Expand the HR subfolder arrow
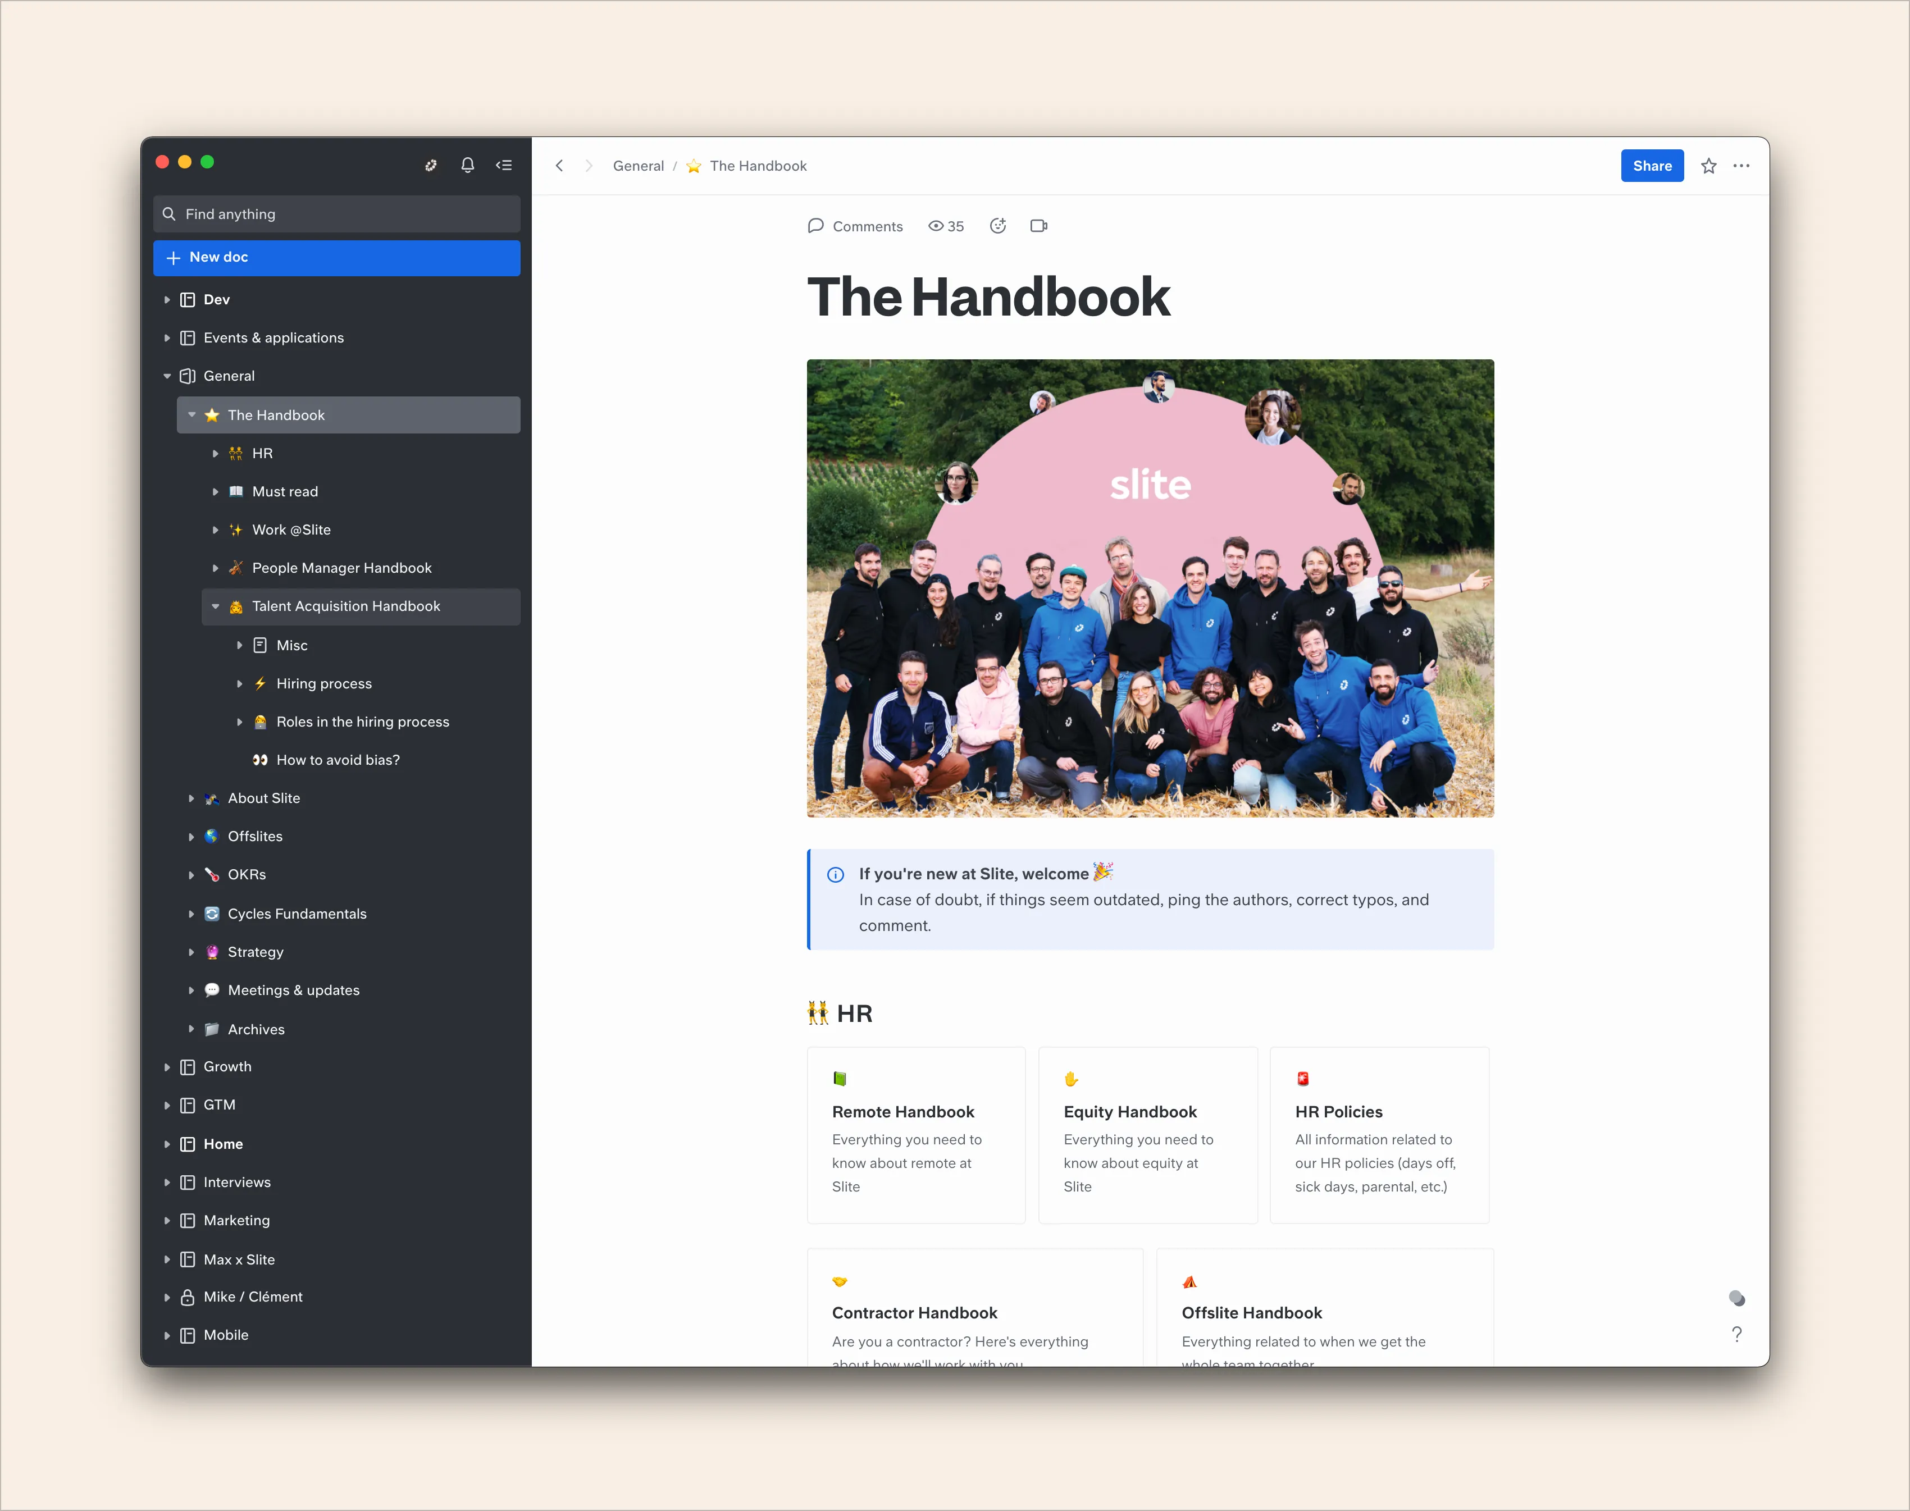The image size is (1910, 1511). coord(215,454)
